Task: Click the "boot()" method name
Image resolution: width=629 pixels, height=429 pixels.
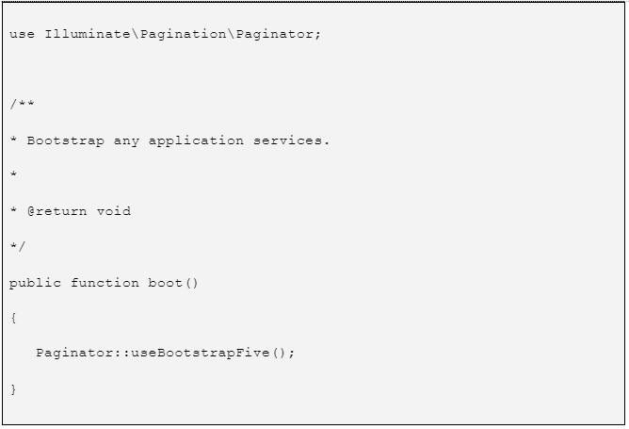Action: (x=173, y=283)
